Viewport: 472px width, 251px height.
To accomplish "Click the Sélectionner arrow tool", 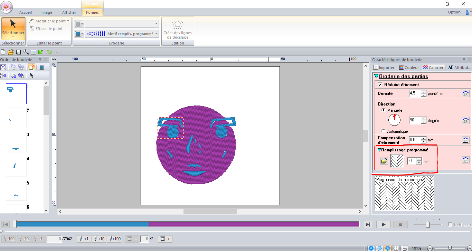I will pyautogui.click(x=13, y=27).
